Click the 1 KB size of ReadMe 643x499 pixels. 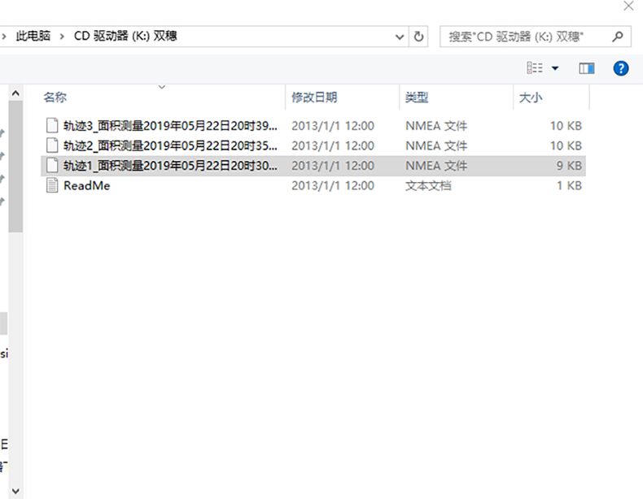[x=569, y=186]
